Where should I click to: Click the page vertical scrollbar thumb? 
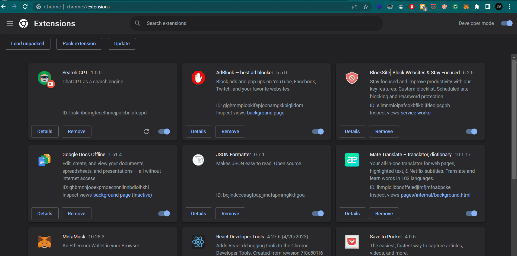(x=514, y=119)
